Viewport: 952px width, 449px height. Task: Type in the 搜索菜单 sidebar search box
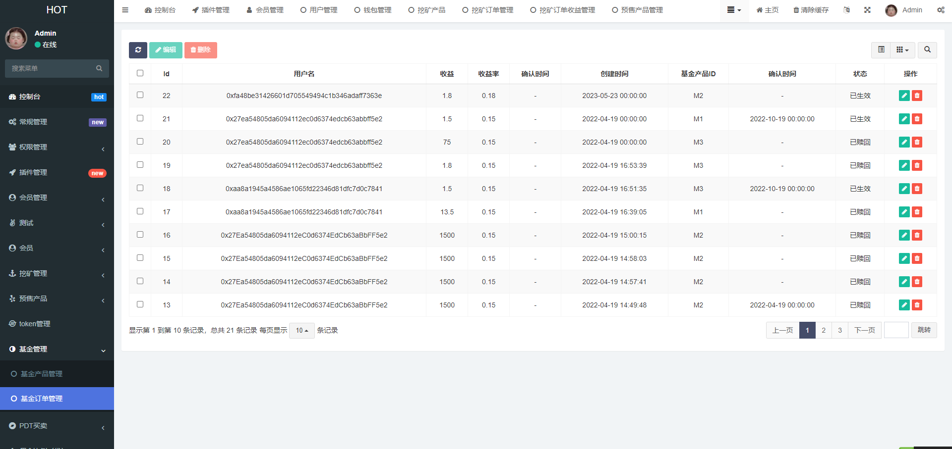(52, 68)
